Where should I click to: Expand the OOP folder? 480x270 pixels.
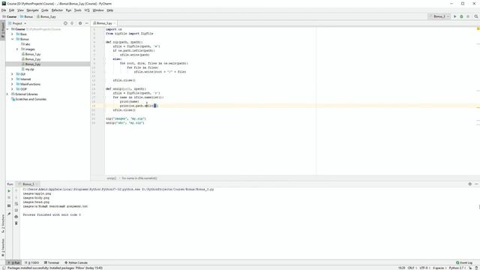tap(13, 89)
